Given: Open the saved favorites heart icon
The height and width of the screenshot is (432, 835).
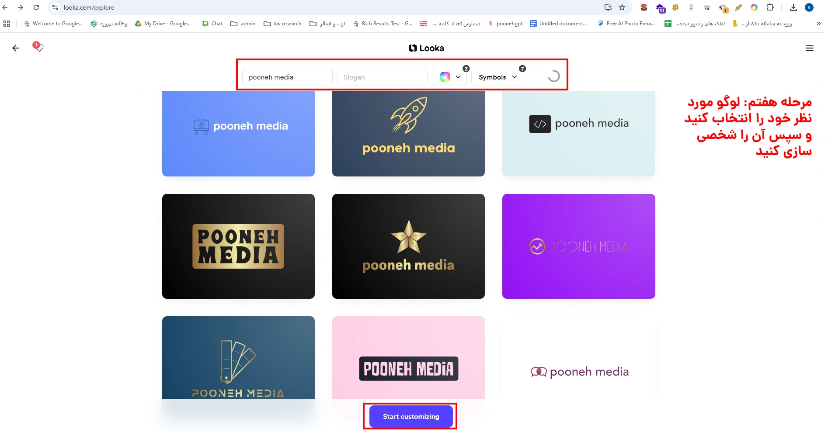Looking at the screenshot, I should [x=38, y=47].
